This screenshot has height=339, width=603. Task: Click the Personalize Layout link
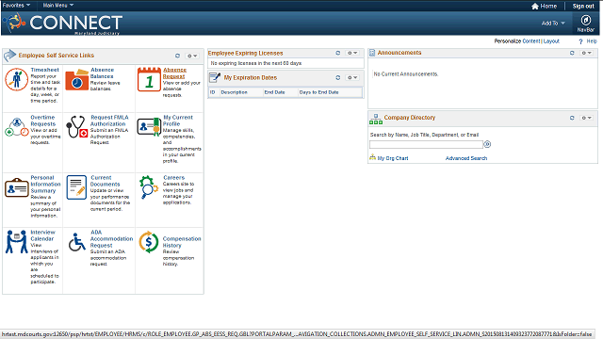coord(551,41)
